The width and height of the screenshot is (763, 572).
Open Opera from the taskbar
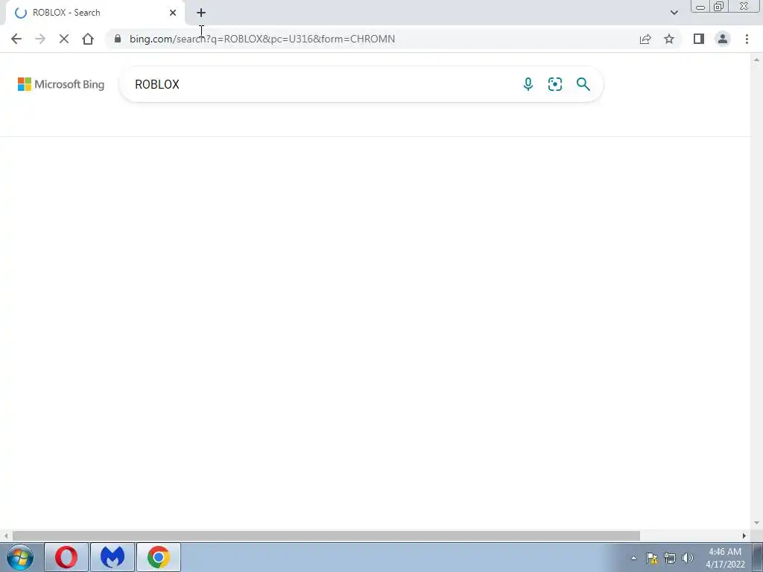pos(66,557)
